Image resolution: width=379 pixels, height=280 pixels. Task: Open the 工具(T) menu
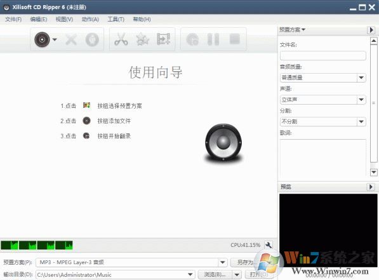tap(116, 19)
